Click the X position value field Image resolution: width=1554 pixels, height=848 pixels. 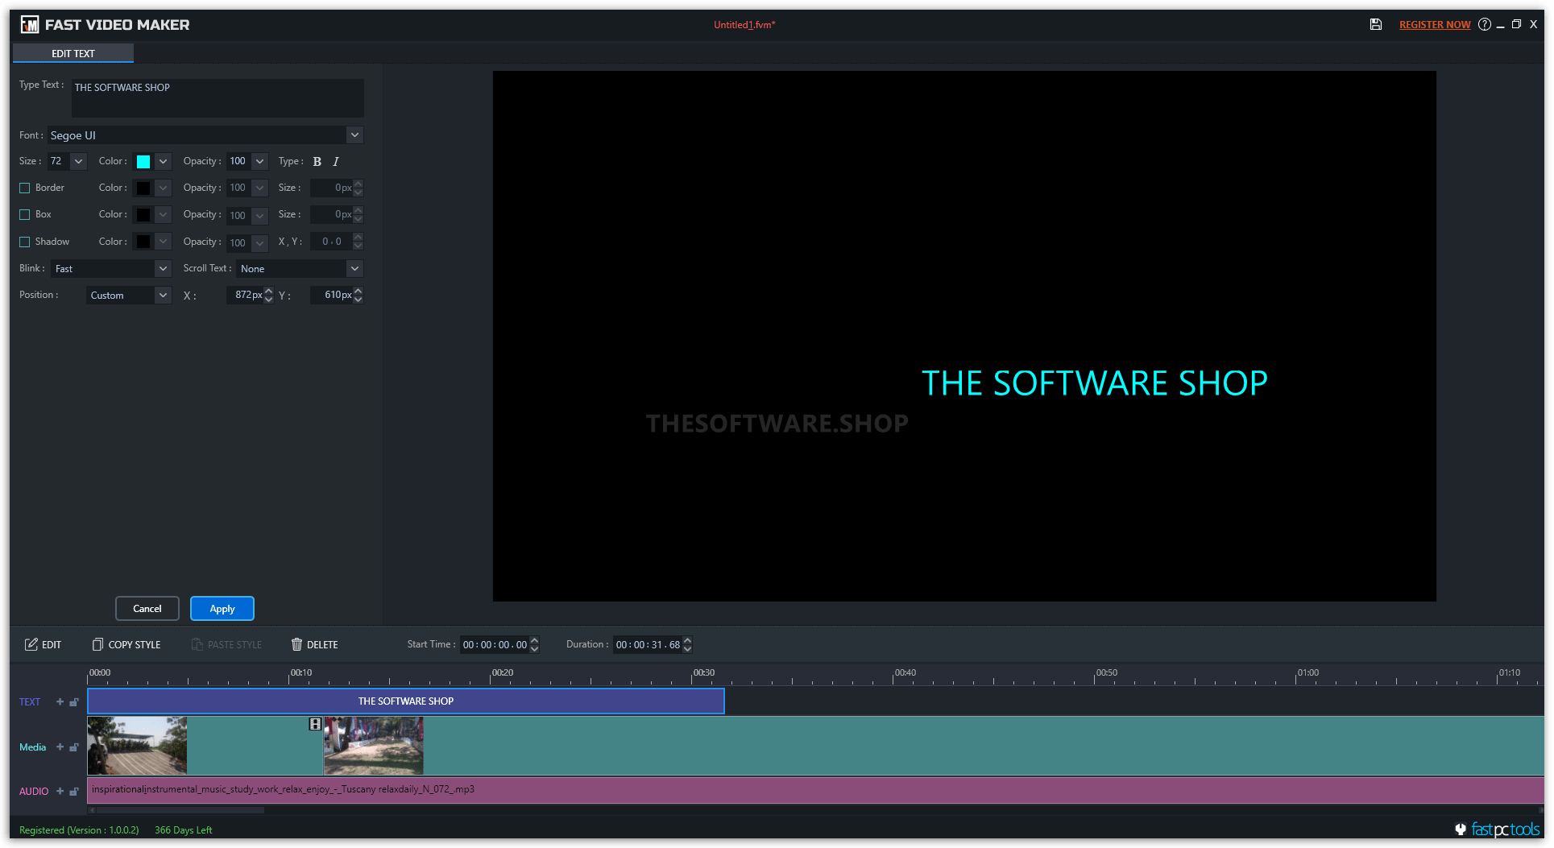(245, 296)
